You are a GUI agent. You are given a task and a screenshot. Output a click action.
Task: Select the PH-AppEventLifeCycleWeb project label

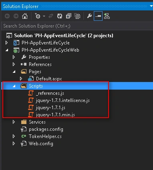50,50
